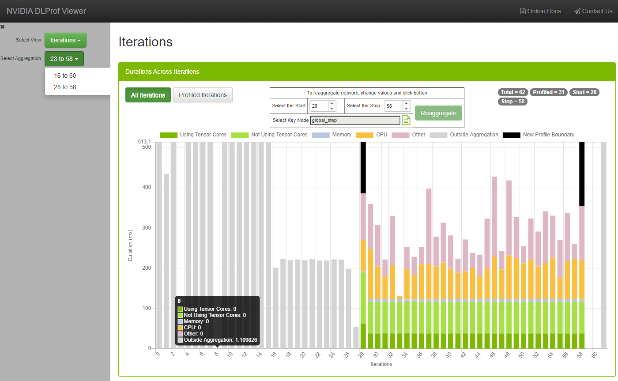Close the sidebar with the X icon
This screenshot has width=618, height=381.
[x=3, y=27]
